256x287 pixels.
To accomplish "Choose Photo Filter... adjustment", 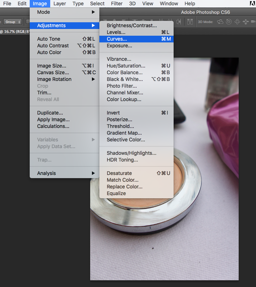I will (x=136, y=86).
